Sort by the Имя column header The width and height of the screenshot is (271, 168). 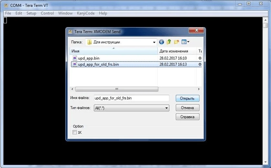114,51
